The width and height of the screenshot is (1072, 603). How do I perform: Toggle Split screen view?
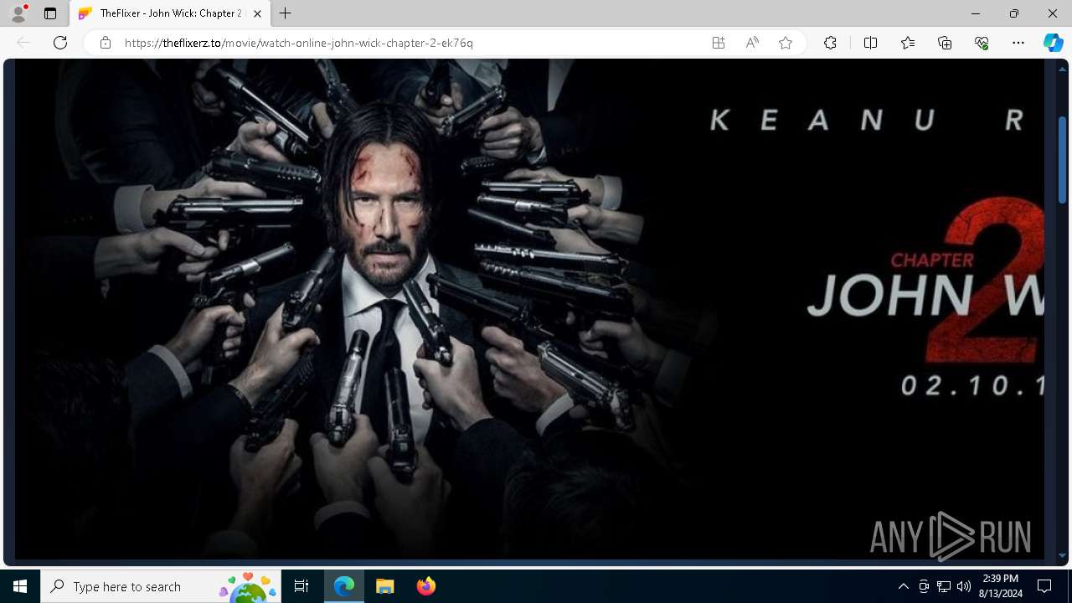(871, 43)
